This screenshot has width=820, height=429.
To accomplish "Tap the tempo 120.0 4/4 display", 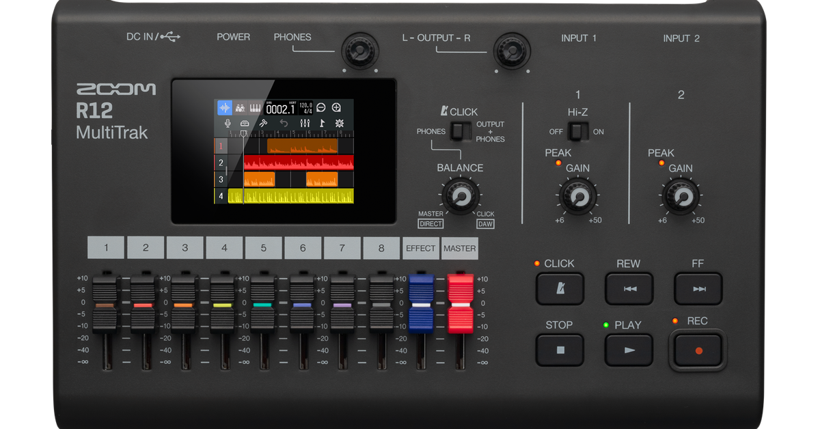I will (x=306, y=108).
